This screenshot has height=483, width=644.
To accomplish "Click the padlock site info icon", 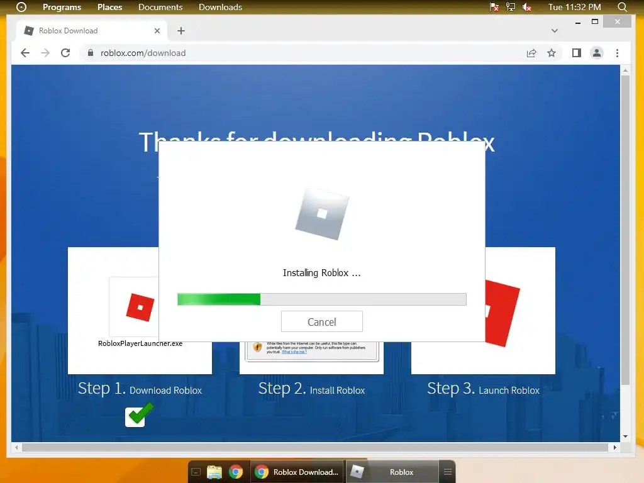I will pyautogui.click(x=91, y=53).
